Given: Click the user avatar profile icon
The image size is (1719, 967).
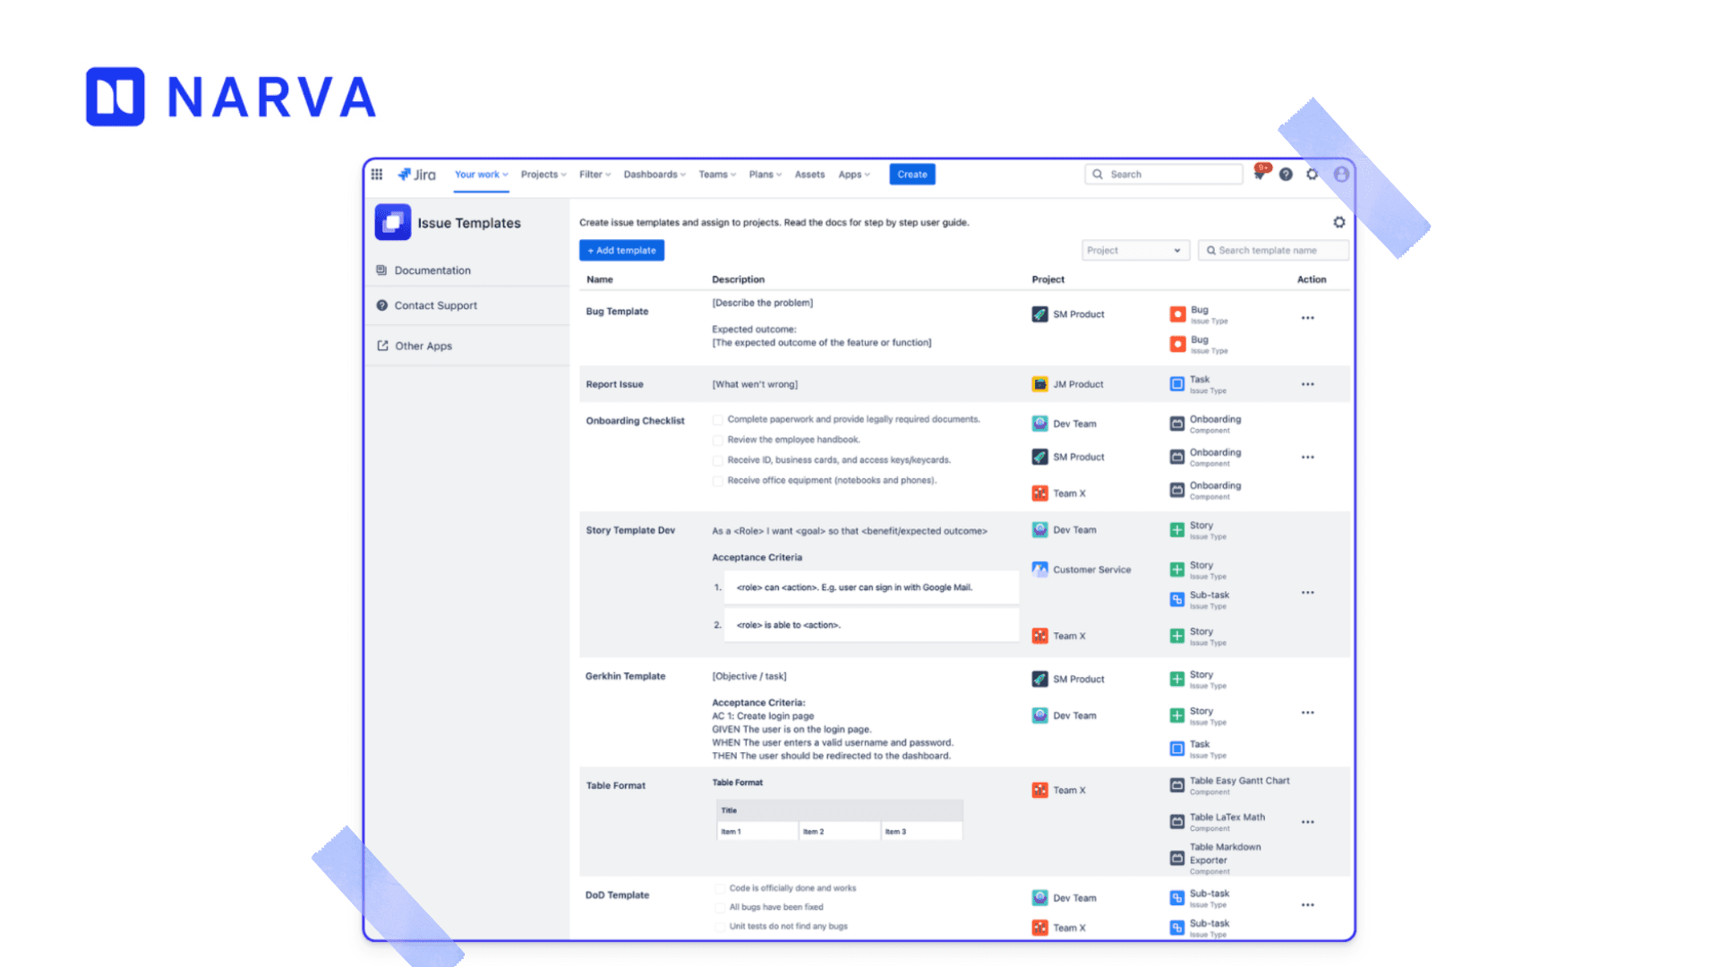Looking at the screenshot, I should coord(1340,175).
